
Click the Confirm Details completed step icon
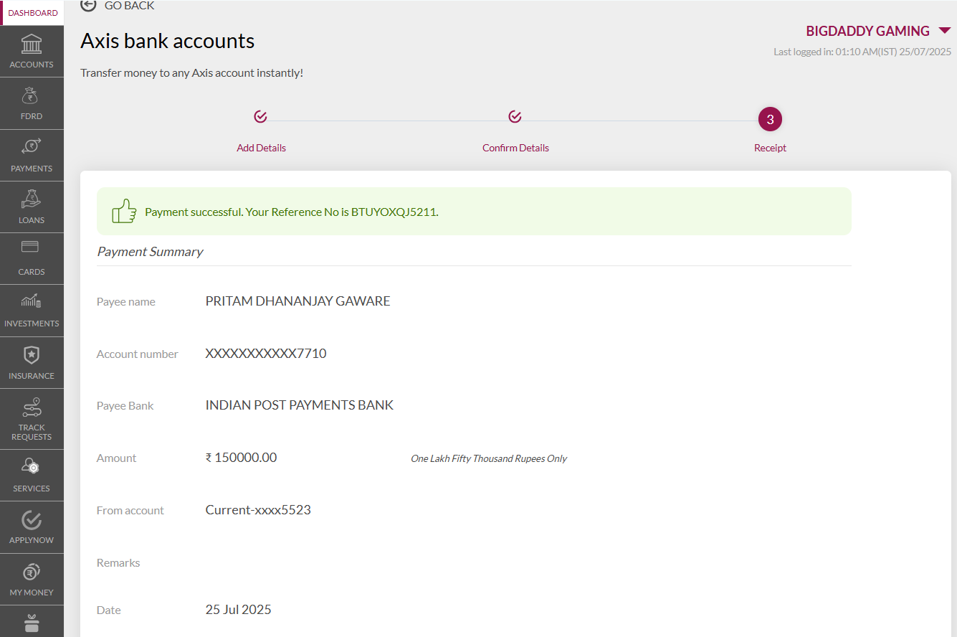click(x=515, y=116)
